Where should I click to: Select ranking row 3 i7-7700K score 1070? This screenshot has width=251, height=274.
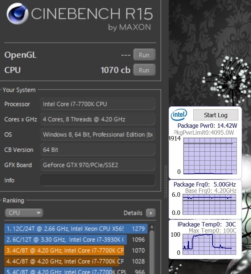pyautogui.click(x=76, y=250)
